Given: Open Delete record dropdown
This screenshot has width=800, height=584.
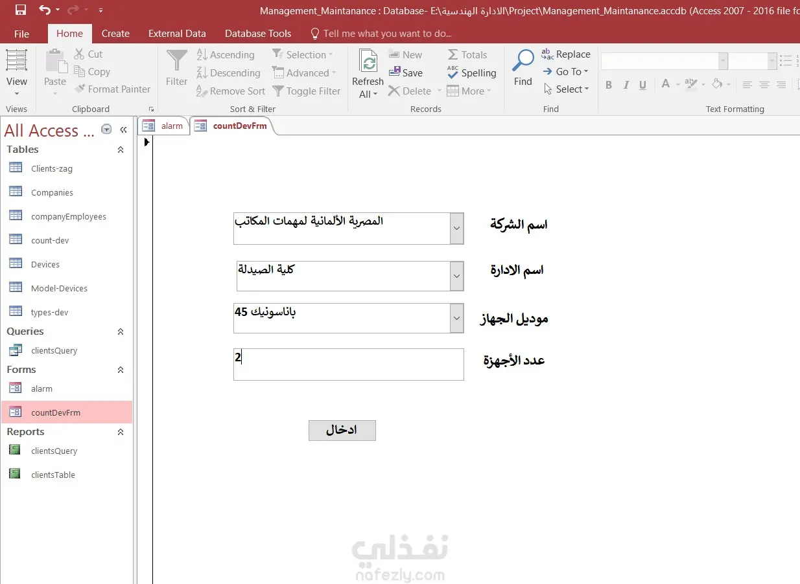Looking at the screenshot, I should 439,91.
